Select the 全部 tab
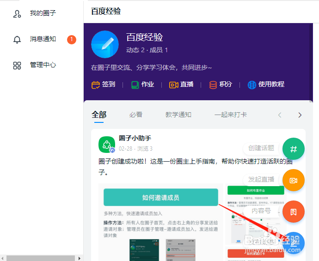319x261 pixels. 99,115
